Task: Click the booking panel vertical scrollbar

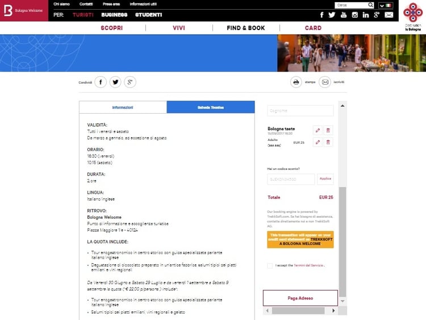Action: coord(342,239)
